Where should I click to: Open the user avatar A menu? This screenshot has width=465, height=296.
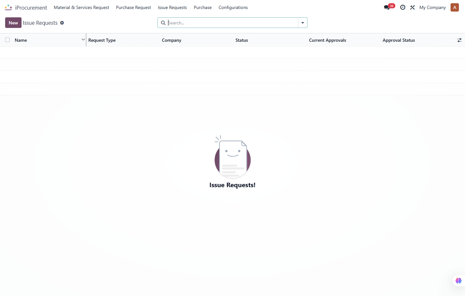point(455,7)
